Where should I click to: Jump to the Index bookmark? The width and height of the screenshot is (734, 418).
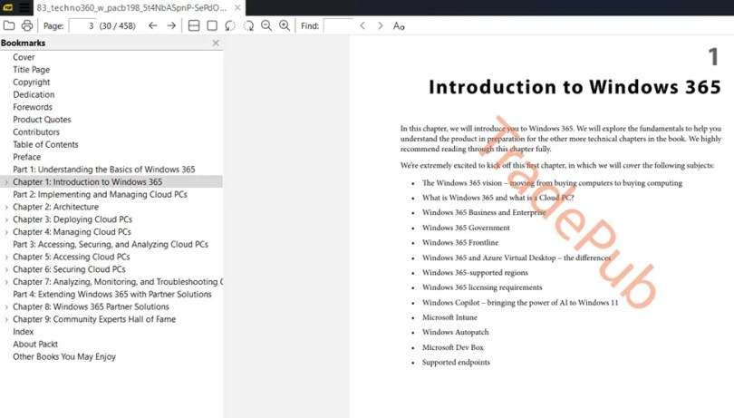24,332
